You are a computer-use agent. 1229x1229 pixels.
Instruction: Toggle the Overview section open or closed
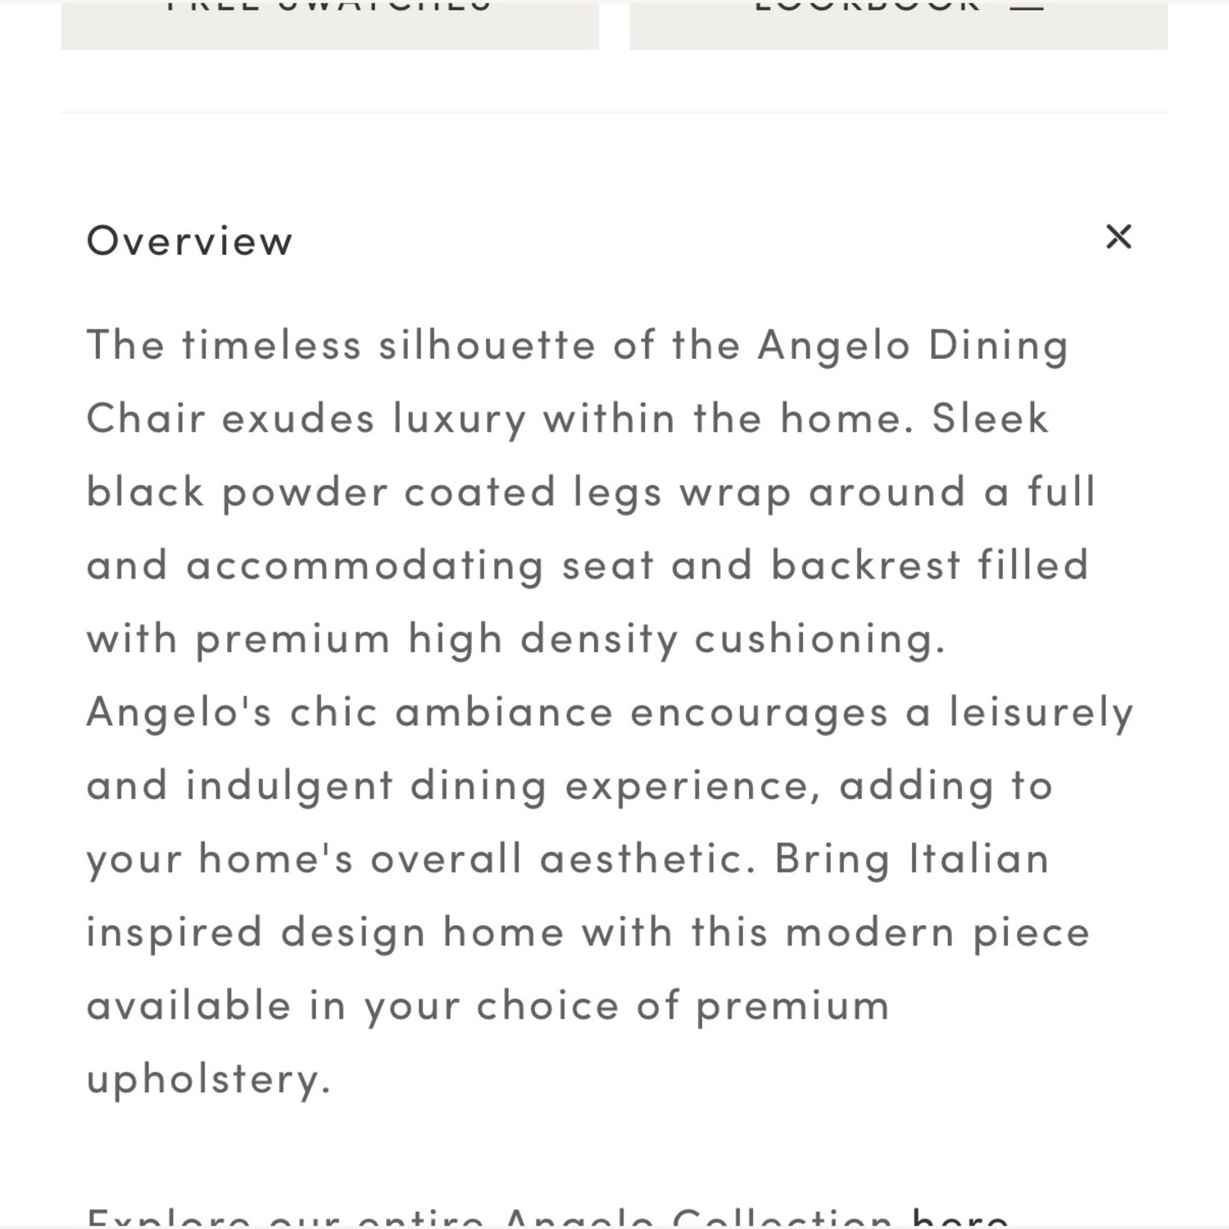tap(190, 240)
